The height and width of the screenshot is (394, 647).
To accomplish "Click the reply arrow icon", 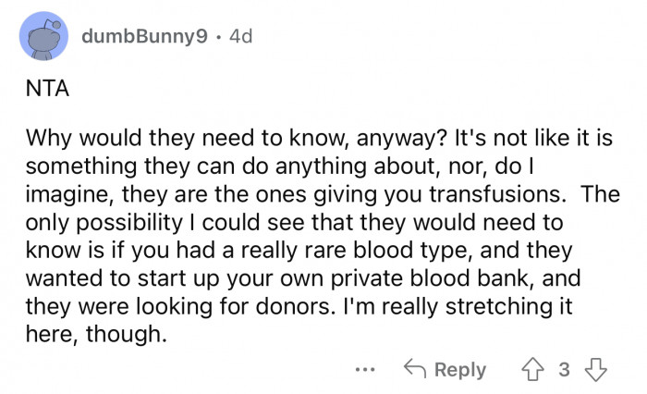I will [x=416, y=369].
